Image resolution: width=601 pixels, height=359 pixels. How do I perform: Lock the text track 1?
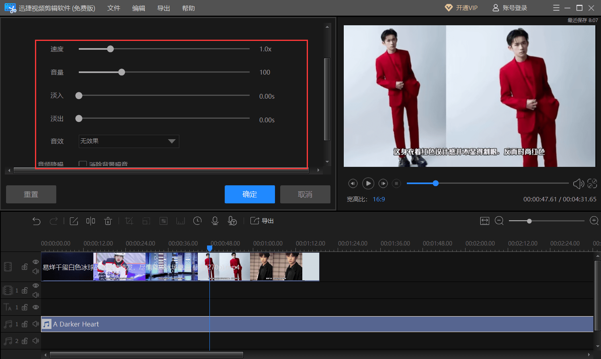tap(25, 307)
